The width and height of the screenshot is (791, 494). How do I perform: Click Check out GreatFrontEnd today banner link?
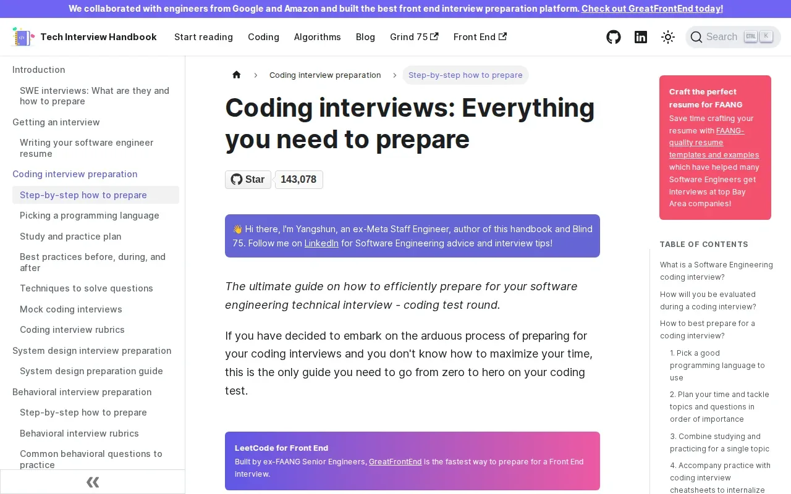[x=652, y=9]
